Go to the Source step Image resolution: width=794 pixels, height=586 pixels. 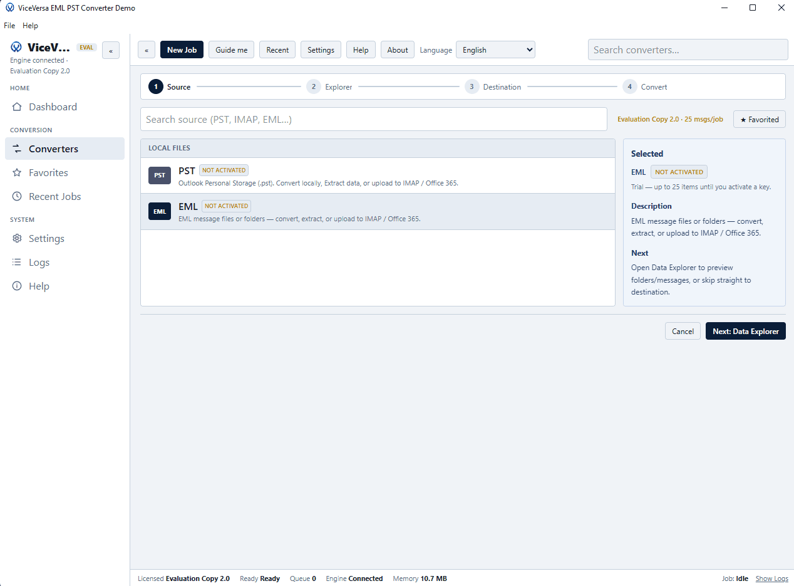pyautogui.click(x=170, y=87)
